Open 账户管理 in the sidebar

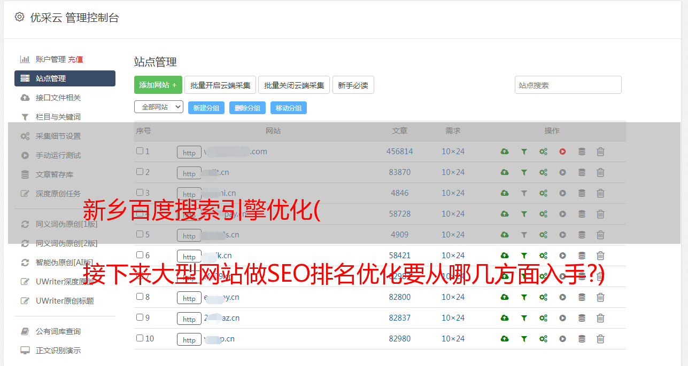(51, 59)
